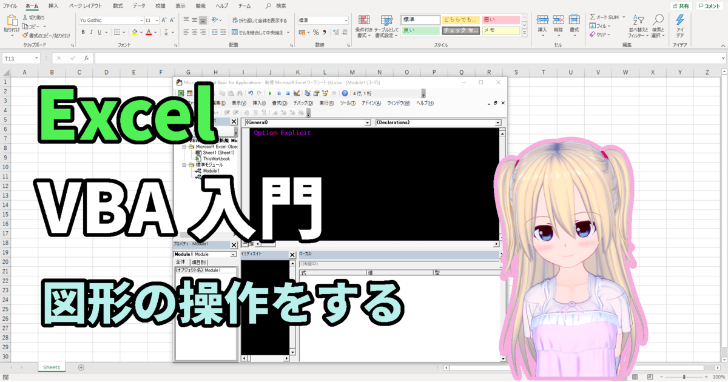The height and width of the screenshot is (382, 728).
Task: Open the Clear (クリア) dropdown
Action: [x=599, y=35]
